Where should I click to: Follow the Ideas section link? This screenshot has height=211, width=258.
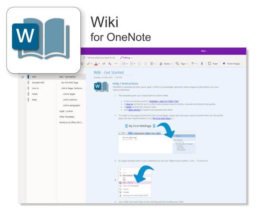(134, 110)
